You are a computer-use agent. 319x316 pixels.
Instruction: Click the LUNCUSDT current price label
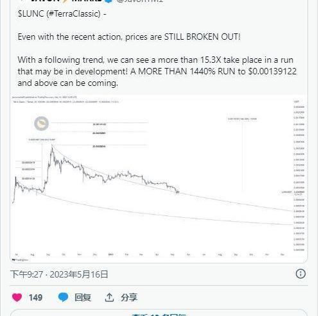[286, 192]
